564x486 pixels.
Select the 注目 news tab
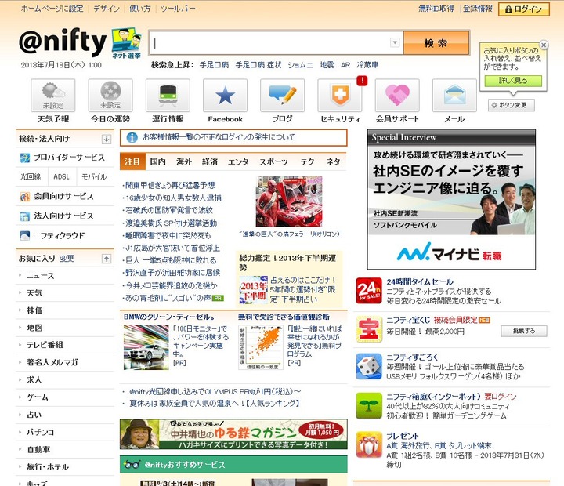[x=132, y=161]
